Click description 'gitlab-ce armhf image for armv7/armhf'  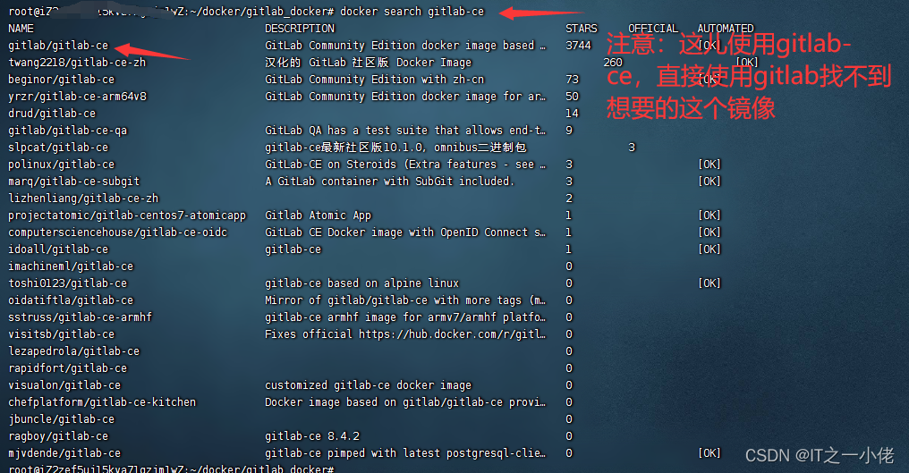405,317
